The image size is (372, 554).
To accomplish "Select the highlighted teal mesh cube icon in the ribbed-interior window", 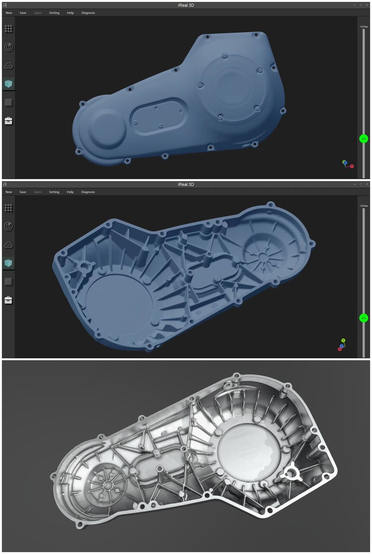I will [9, 263].
